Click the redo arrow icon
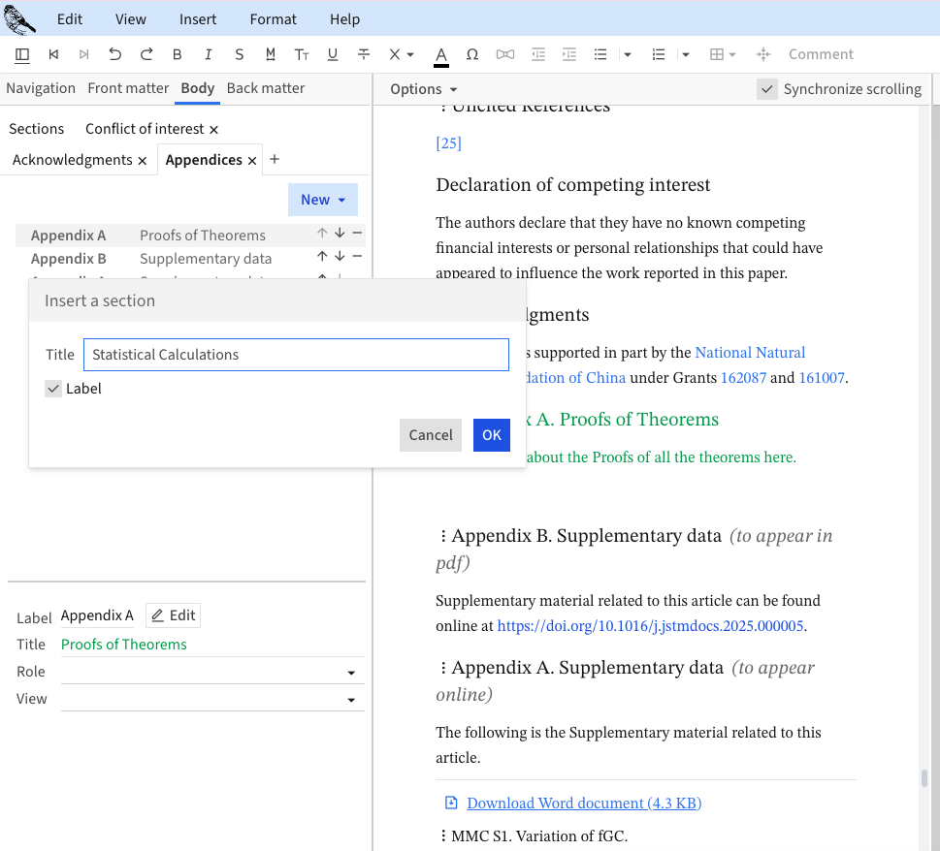 point(146,54)
